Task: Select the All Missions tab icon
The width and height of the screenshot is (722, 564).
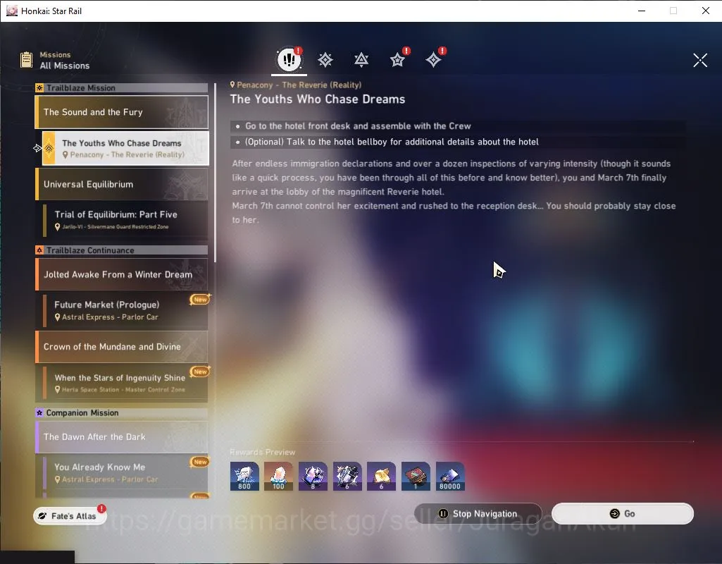Action: (x=290, y=59)
